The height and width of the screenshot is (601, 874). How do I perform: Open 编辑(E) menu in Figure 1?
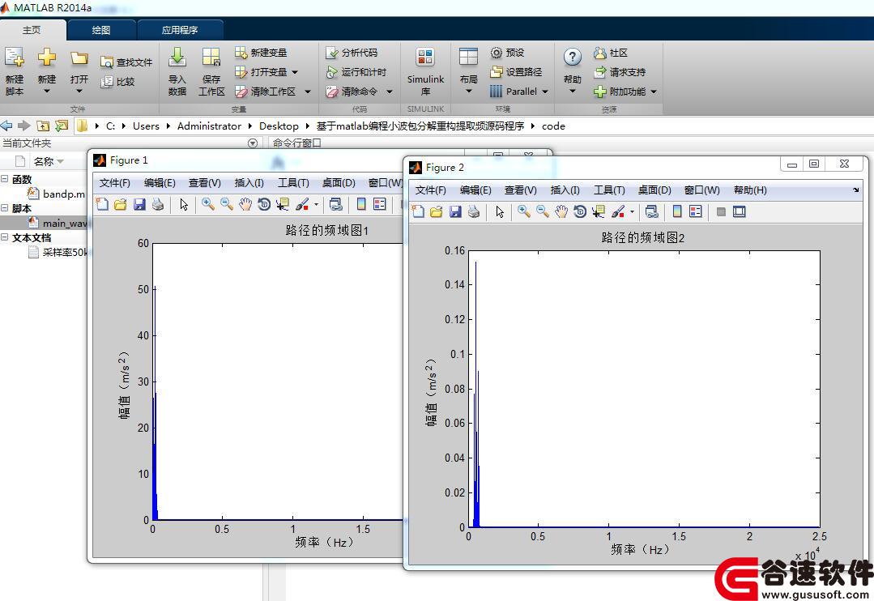tap(160, 183)
